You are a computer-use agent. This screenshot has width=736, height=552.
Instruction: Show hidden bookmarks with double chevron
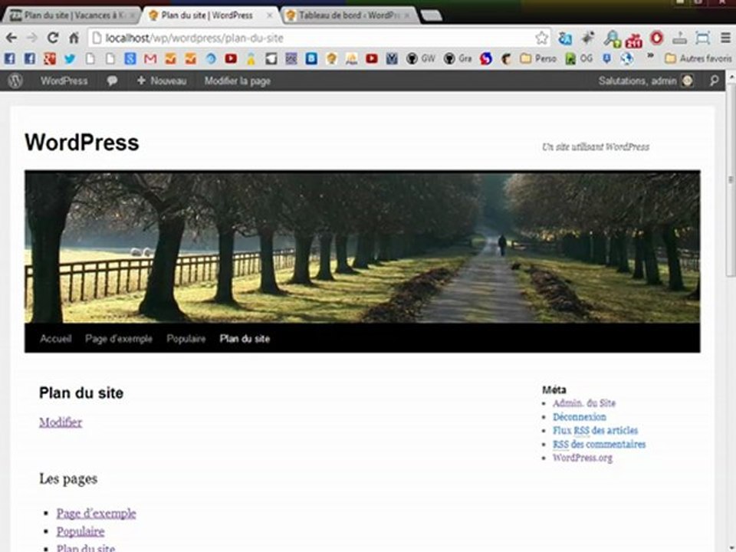click(650, 58)
